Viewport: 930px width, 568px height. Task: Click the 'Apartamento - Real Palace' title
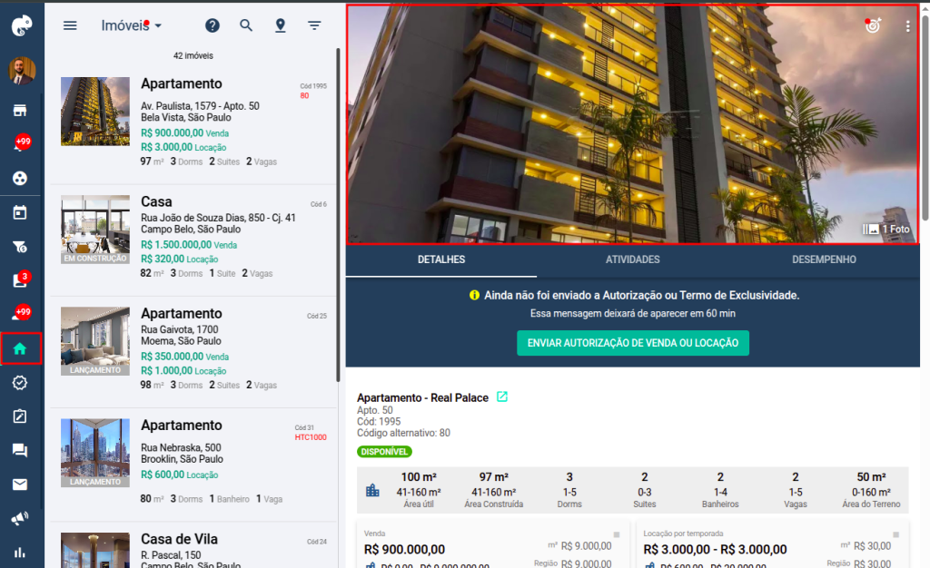(423, 397)
